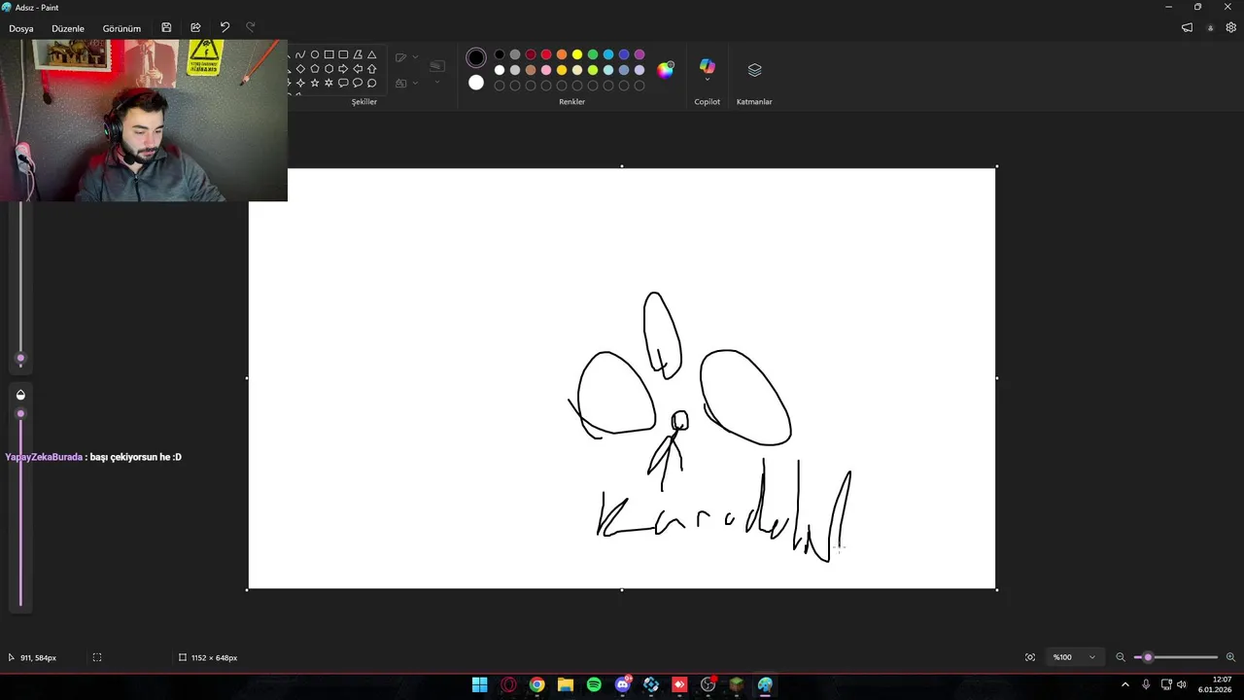Open File Explorer from taskbar
The width and height of the screenshot is (1244, 700).
[x=566, y=684]
